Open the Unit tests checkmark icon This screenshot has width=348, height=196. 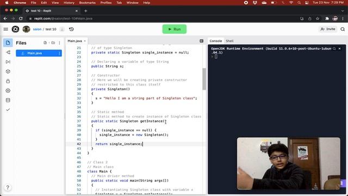click(x=8, y=109)
